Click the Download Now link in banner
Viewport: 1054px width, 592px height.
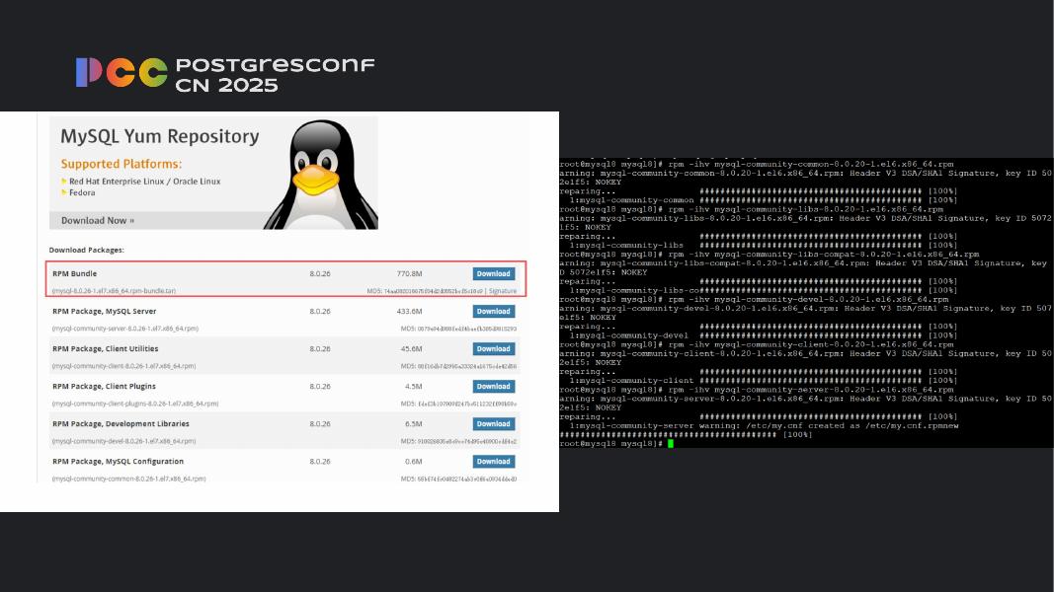98,220
